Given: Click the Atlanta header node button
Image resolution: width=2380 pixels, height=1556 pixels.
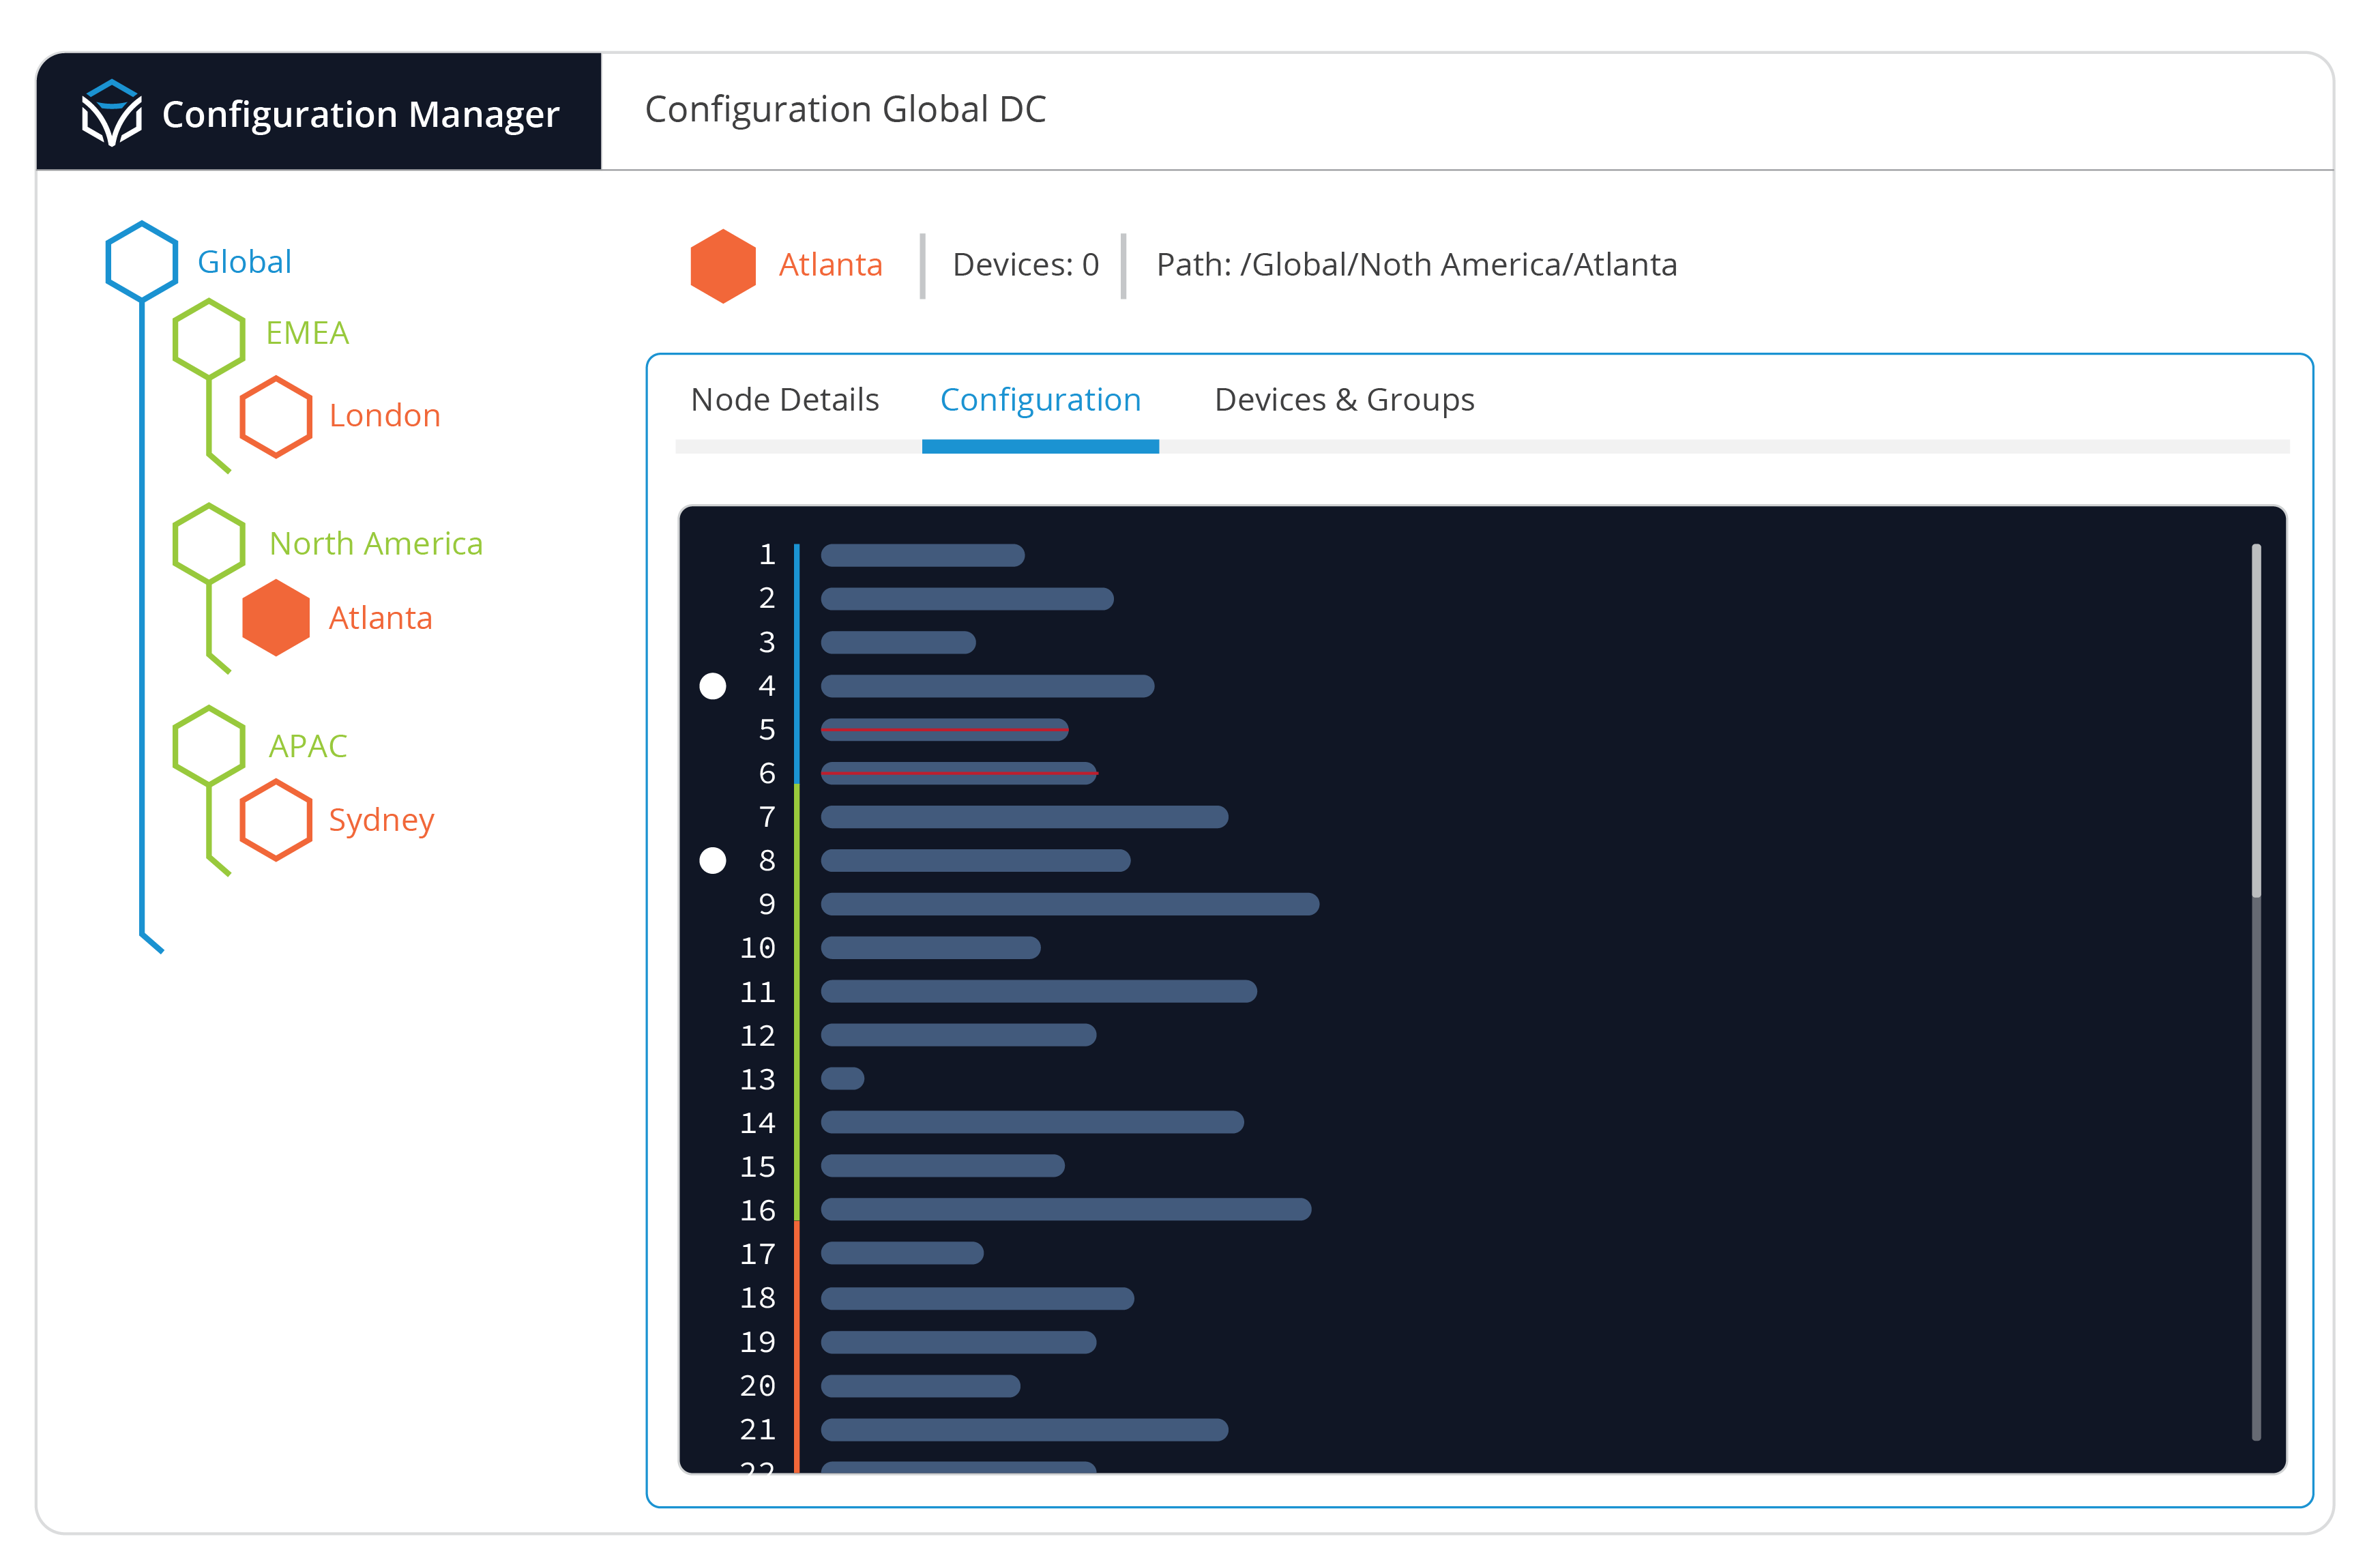Looking at the screenshot, I should [781, 264].
